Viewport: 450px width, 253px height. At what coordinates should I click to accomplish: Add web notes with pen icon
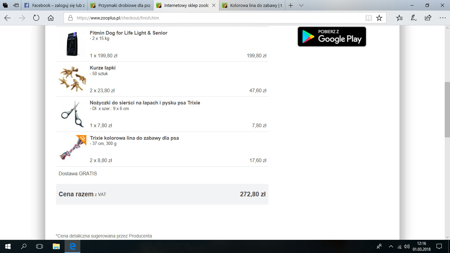coord(414,18)
